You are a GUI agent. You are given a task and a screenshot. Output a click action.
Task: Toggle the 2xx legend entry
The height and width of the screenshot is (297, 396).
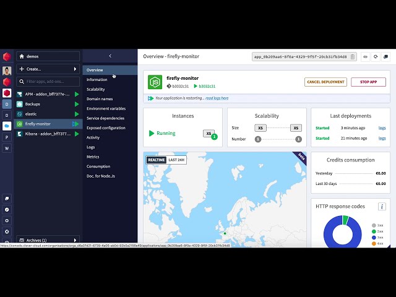click(x=377, y=231)
